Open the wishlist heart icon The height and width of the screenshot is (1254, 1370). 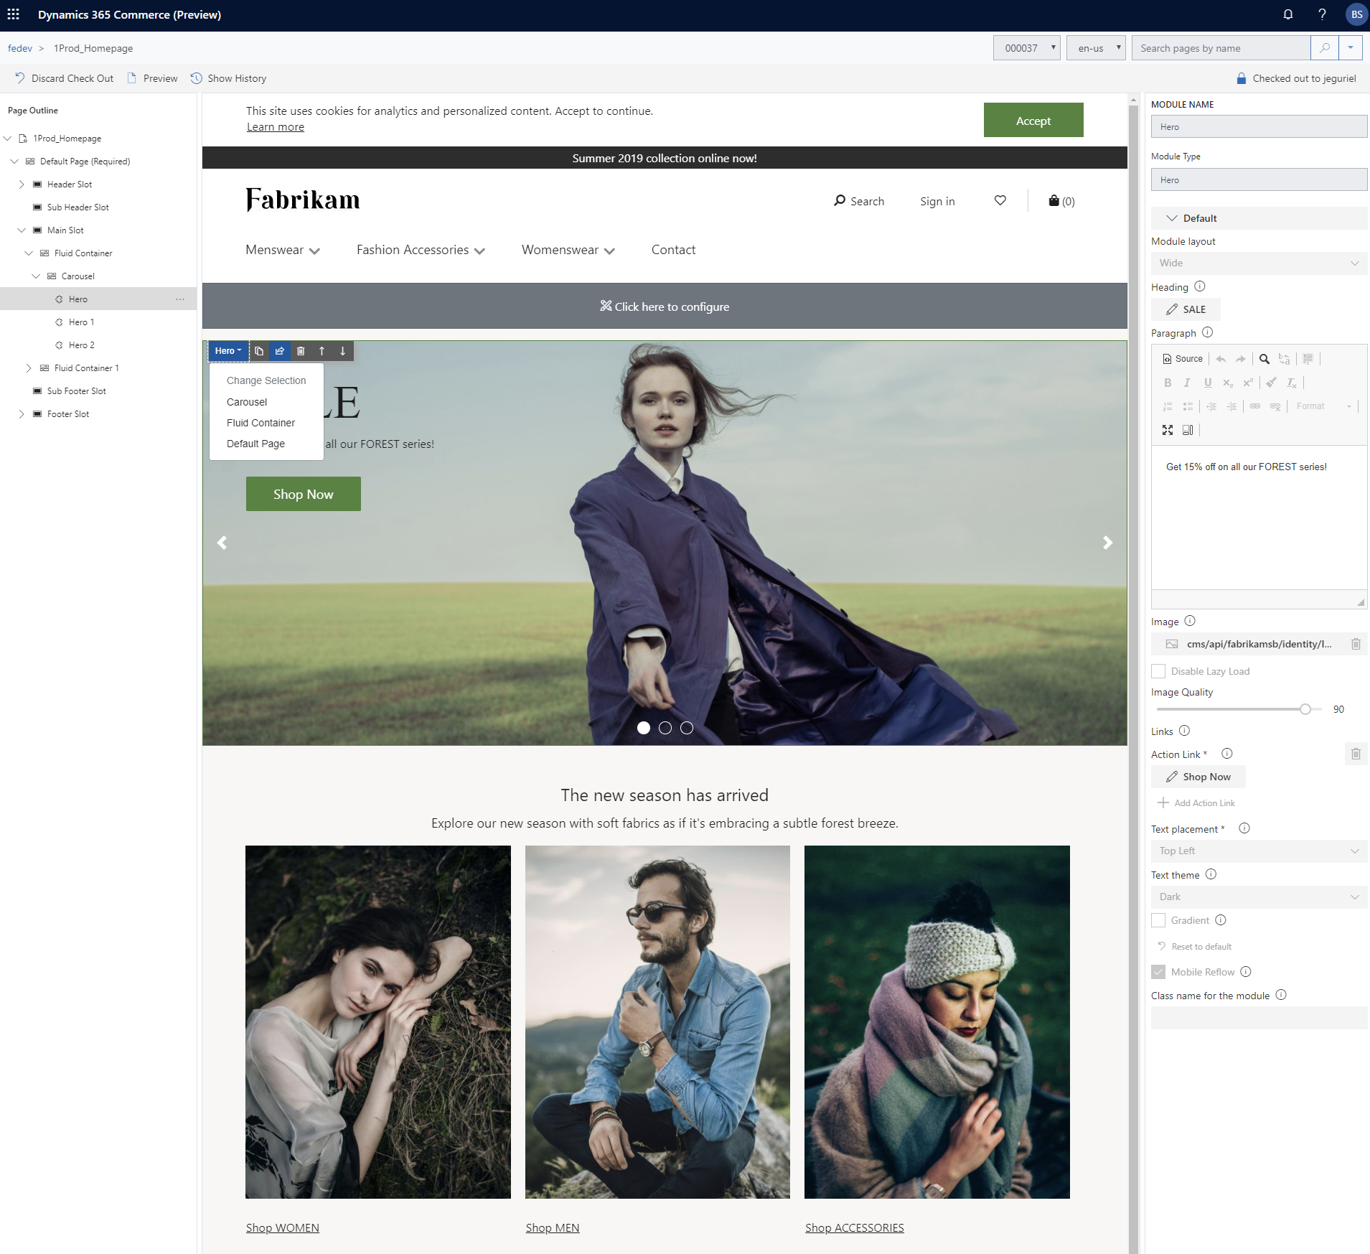(x=1000, y=200)
